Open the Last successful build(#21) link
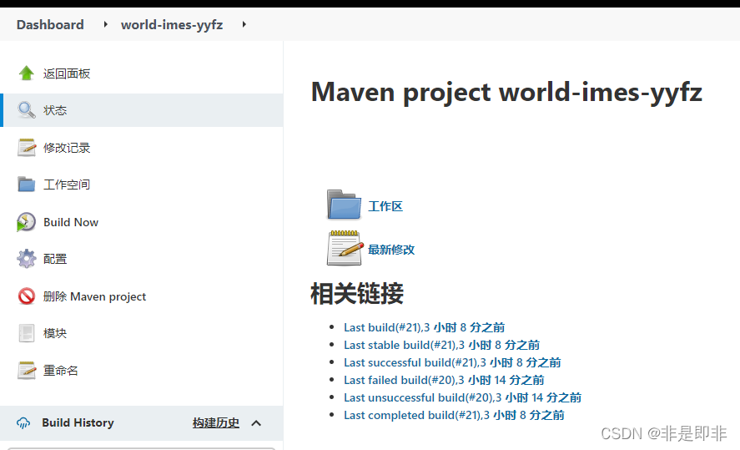 click(x=452, y=362)
